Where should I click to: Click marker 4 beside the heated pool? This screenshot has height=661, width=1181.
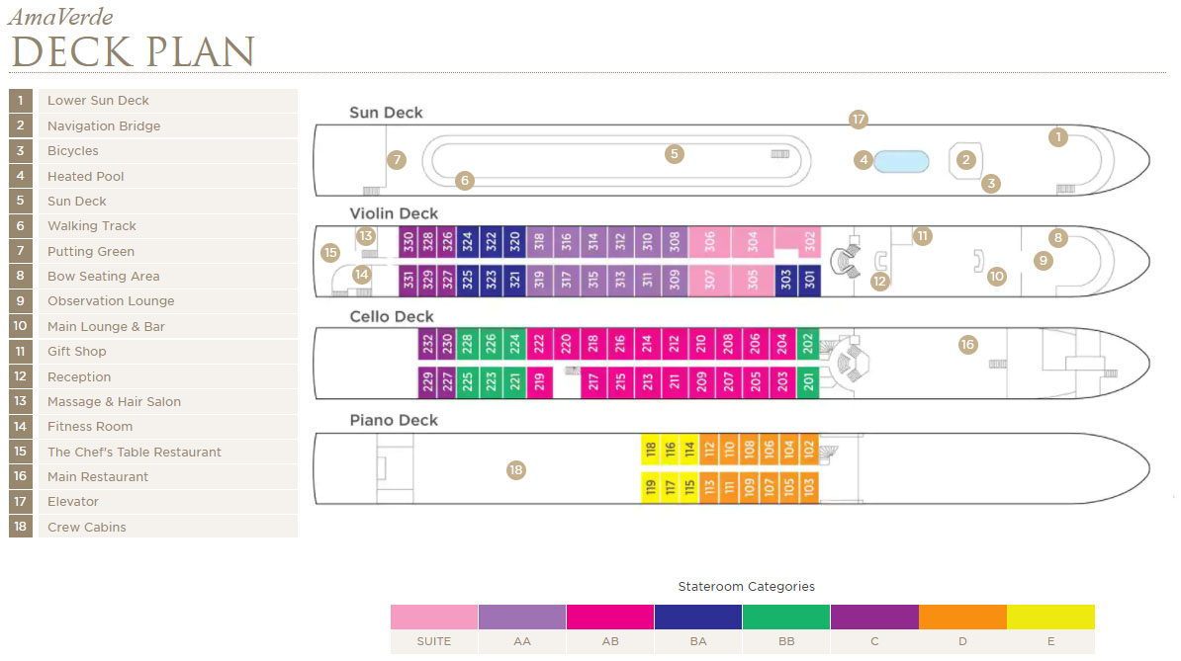(x=863, y=159)
